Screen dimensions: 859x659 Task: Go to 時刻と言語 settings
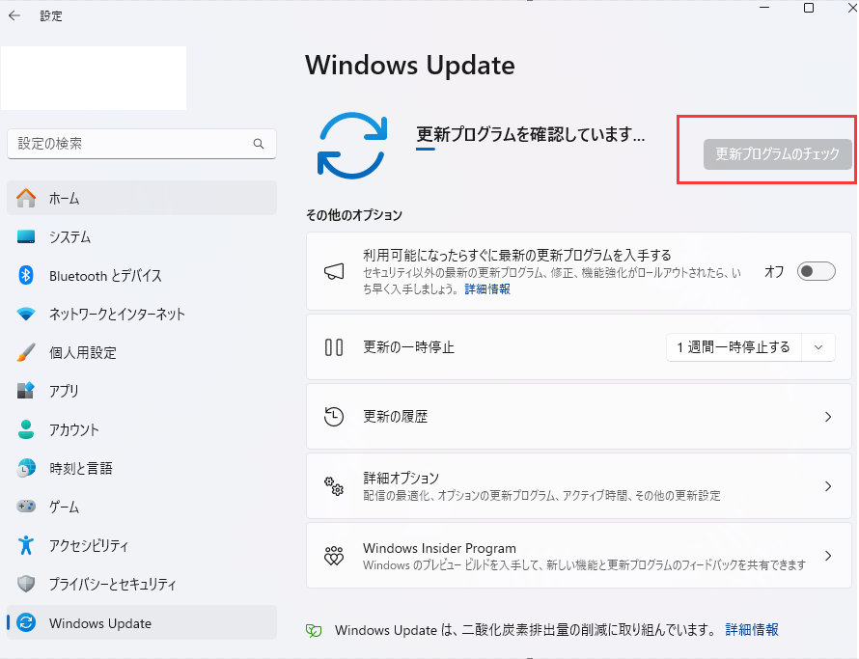[x=142, y=468]
